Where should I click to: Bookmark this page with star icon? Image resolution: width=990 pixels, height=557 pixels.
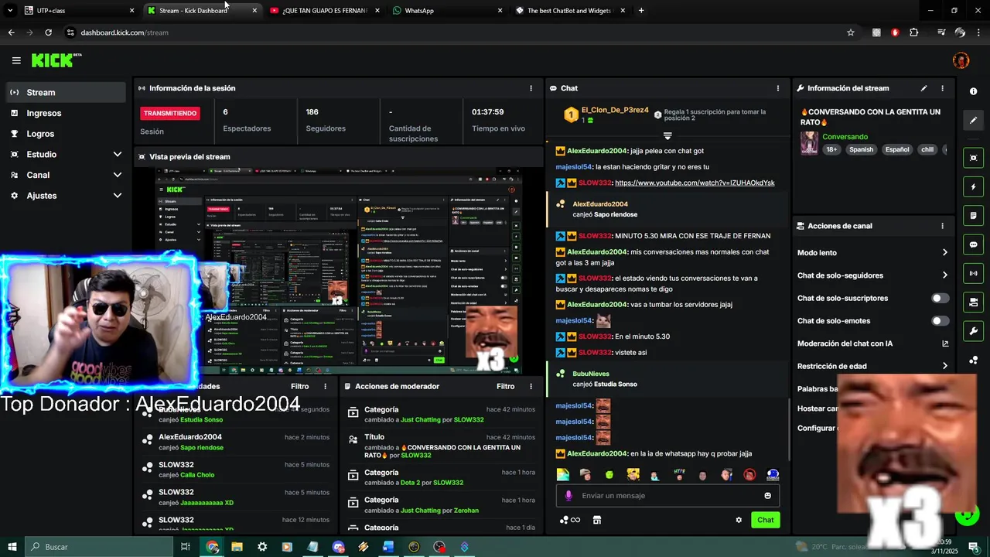[x=851, y=32]
